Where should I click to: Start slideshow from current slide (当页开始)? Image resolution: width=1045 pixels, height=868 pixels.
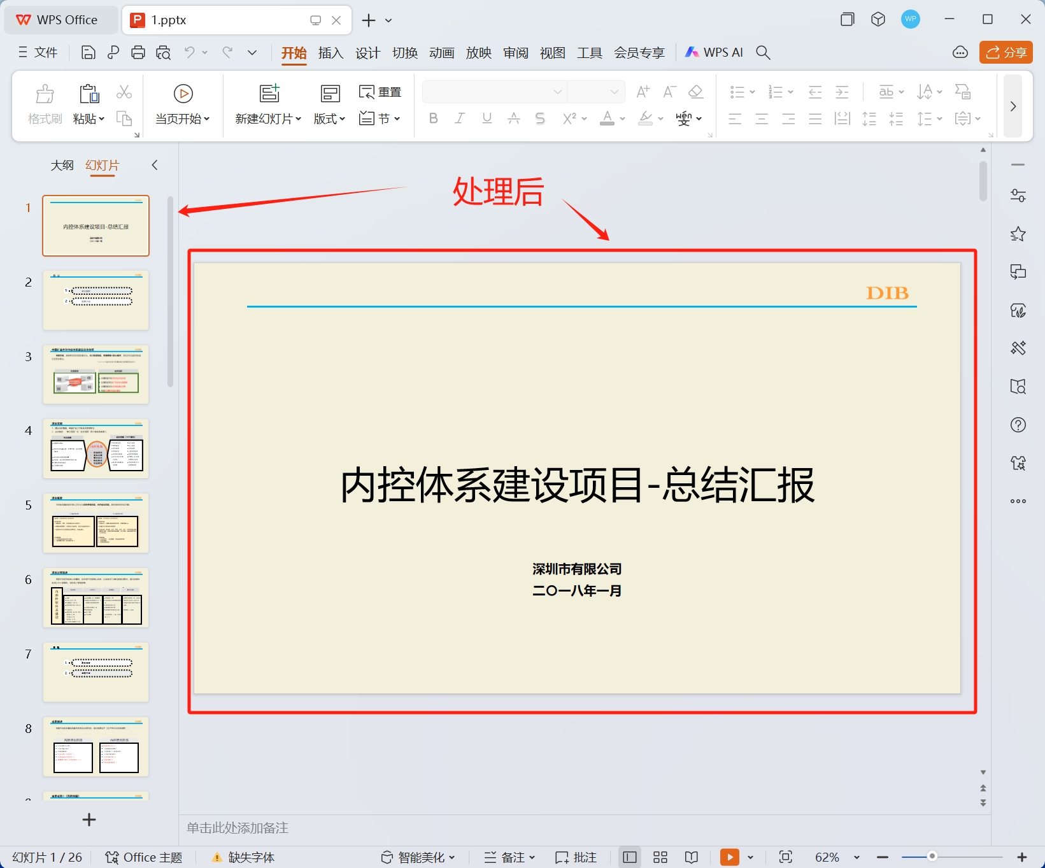183,103
